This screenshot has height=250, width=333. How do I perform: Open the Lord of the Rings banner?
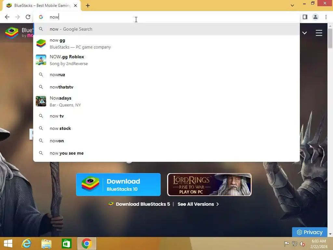pos(209,185)
